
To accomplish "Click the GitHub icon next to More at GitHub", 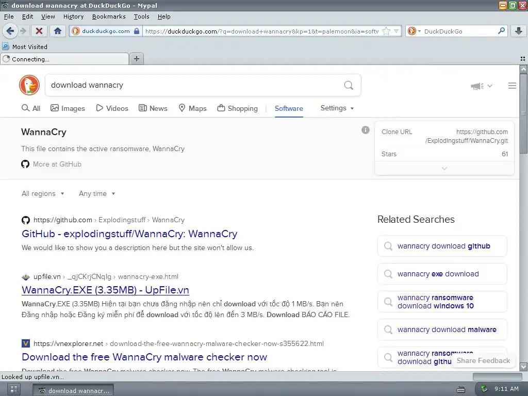I will 25,164.
